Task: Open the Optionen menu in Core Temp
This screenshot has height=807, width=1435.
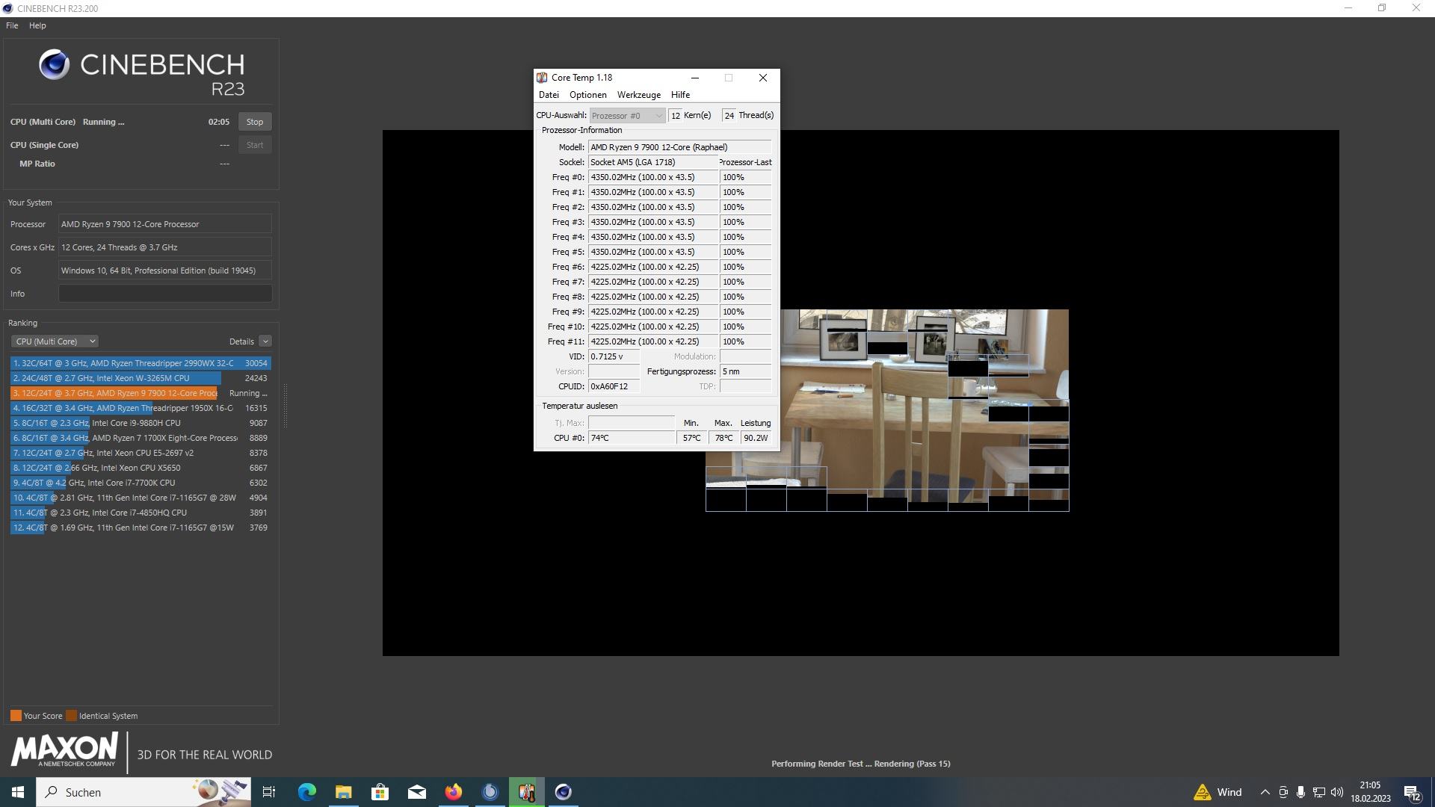Action: tap(587, 95)
